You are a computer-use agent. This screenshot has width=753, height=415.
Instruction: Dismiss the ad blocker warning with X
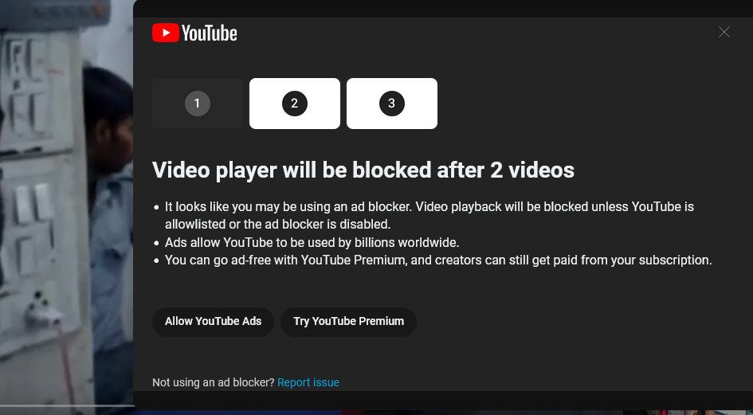(724, 32)
